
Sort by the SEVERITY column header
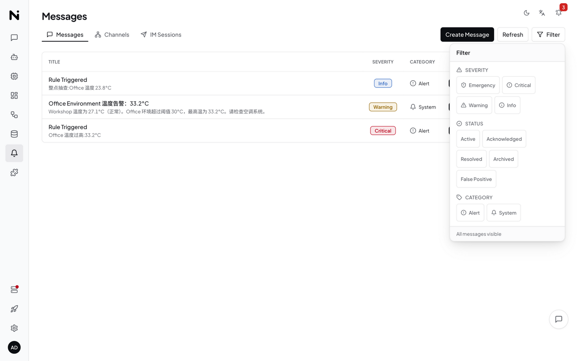383,62
